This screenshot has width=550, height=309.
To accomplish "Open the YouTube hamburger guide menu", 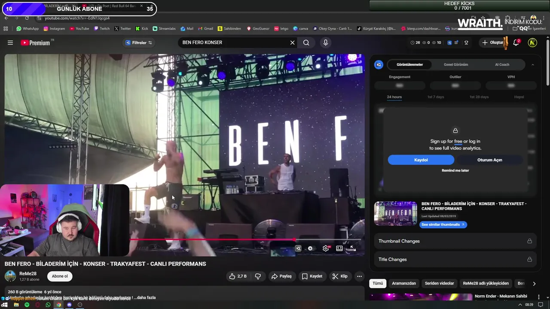I will click(x=10, y=42).
